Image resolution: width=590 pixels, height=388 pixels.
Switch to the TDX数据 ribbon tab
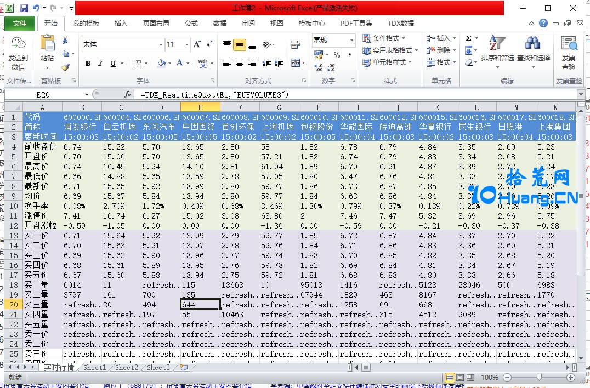tap(401, 24)
